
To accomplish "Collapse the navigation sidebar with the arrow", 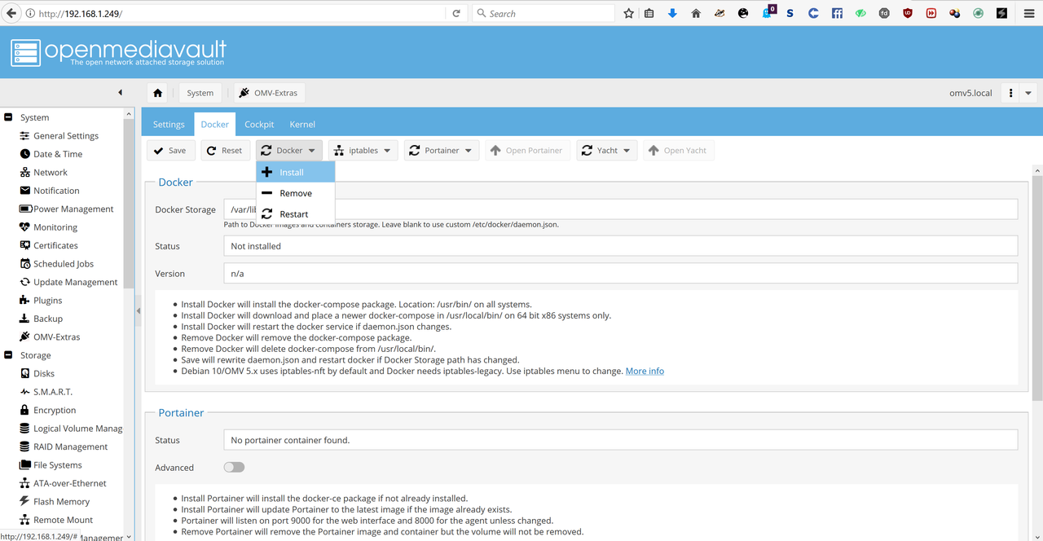I will tap(120, 93).
